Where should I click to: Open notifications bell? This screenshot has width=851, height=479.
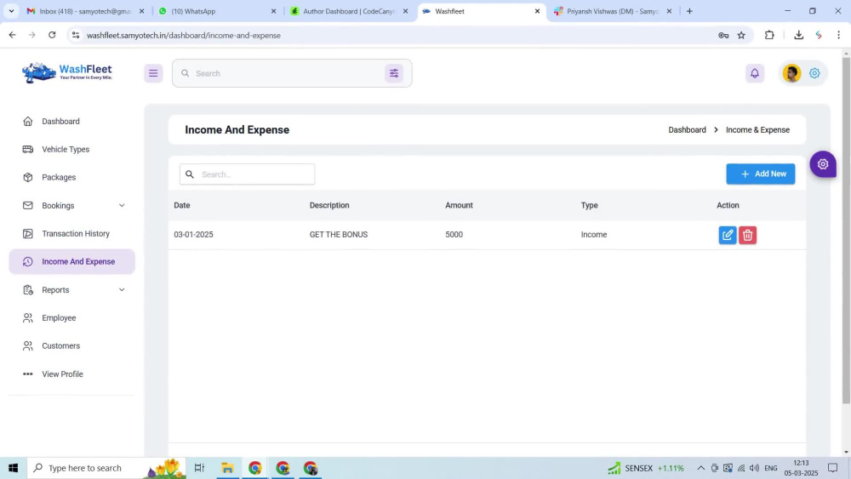(754, 73)
